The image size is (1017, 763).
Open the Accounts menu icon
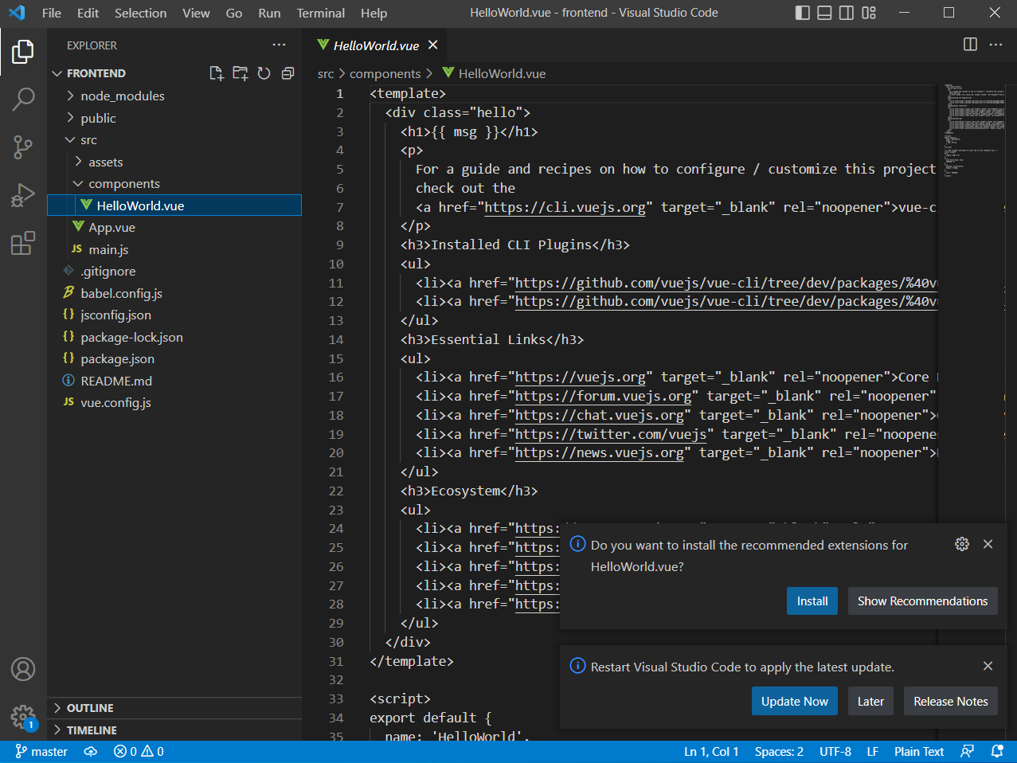pos(23,669)
